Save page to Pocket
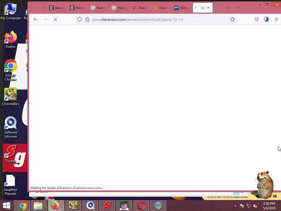281x211 pixels. 257,19
